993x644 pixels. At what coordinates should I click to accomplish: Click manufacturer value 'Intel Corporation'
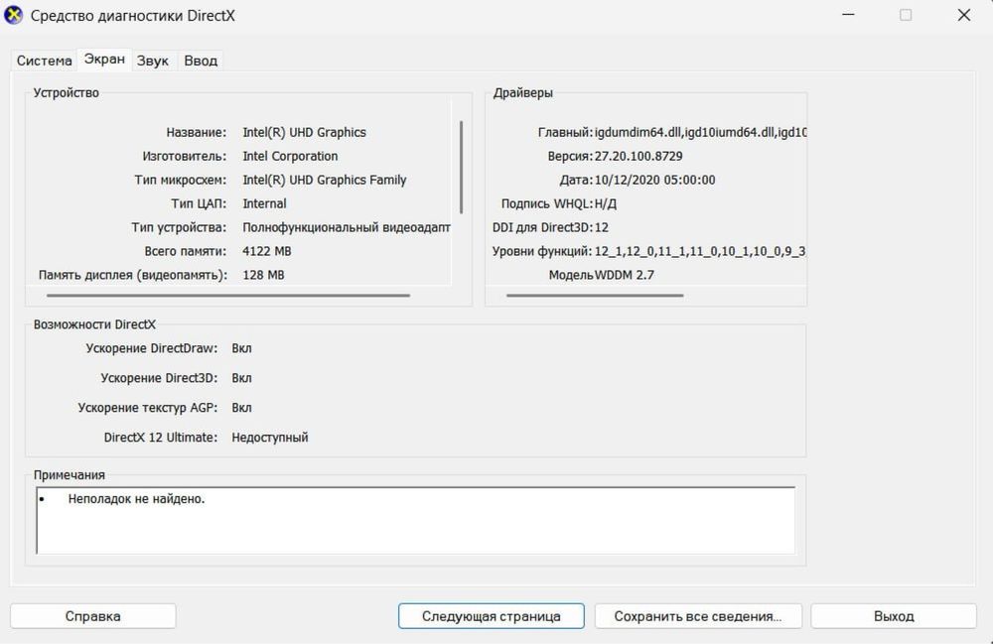tap(290, 156)
